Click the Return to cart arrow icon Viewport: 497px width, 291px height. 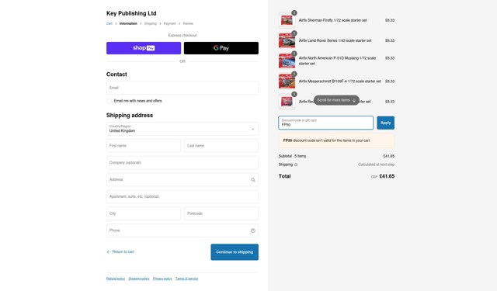coord(108,251)
